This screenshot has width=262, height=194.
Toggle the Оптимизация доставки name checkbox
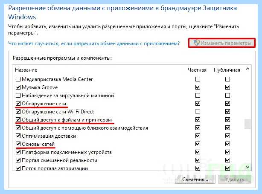click(x=18, y=136)
